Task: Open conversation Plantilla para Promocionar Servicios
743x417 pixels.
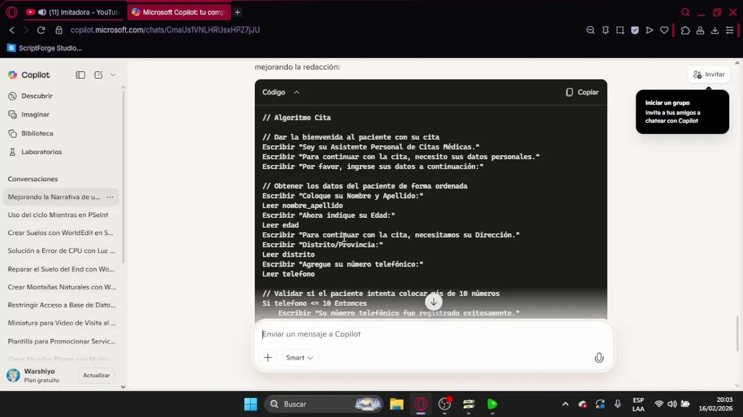Action: point(61,341)
